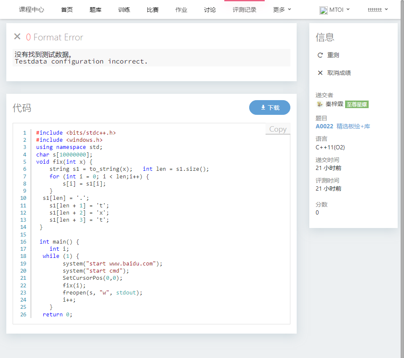Open the 比赛 contest page
Screen dimensions: 404x358
pos(153,10)
